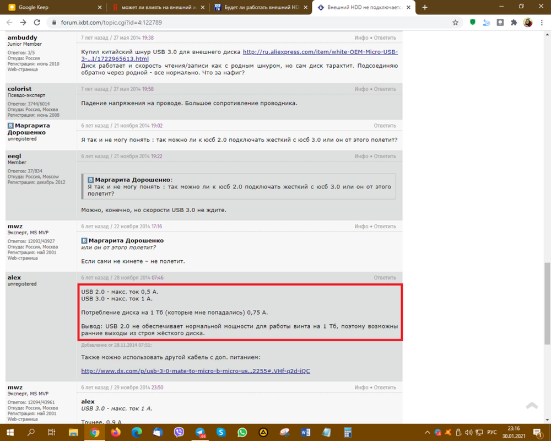The image size is (551, 441).
Task: Open a new browser tab
Action: 425,7
